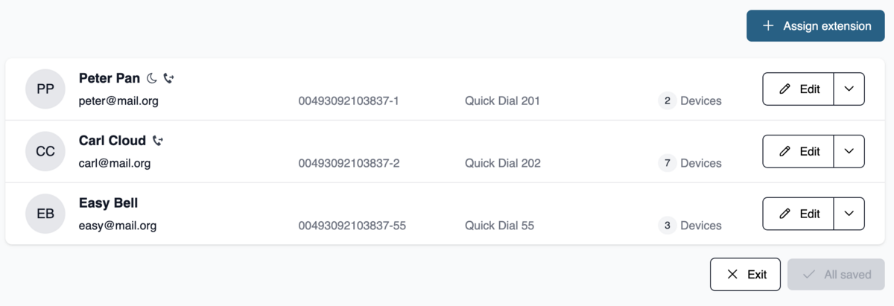This screenshot has height=306, width=894.
Task: Edit the Carl Cloud extension
Action: point(798,151)
